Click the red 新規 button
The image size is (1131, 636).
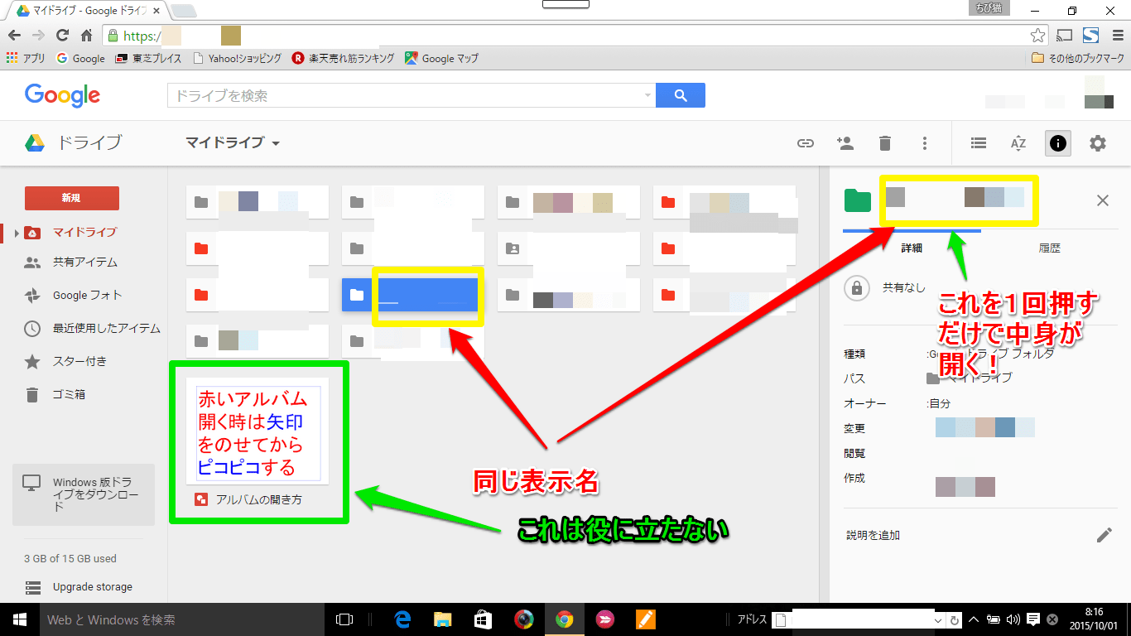(x=72, y=198)
